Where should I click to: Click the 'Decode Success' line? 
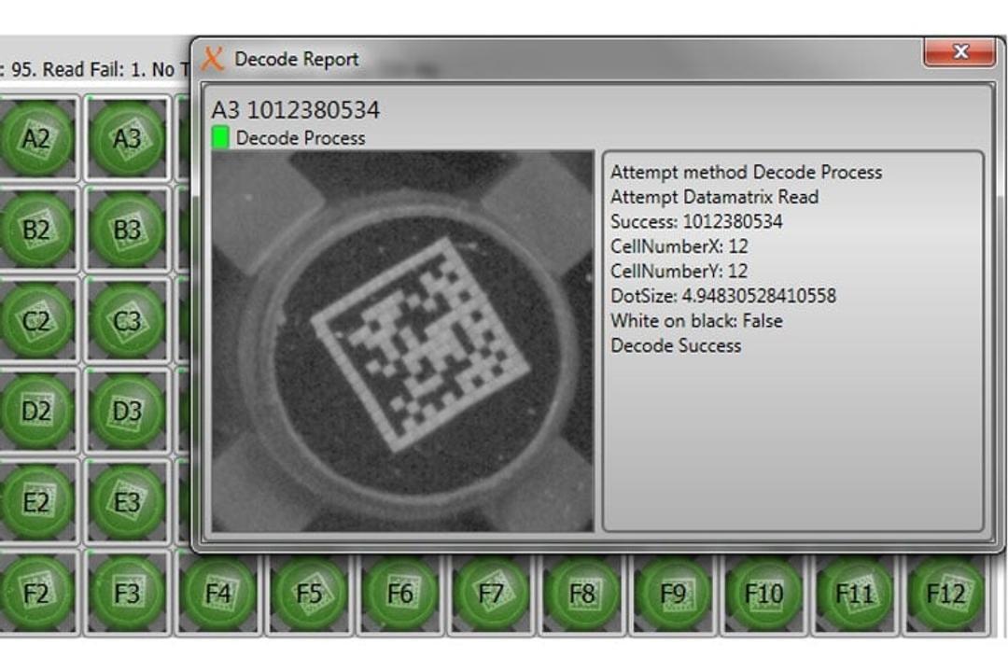pyautogui.click(x=676, y=345)
